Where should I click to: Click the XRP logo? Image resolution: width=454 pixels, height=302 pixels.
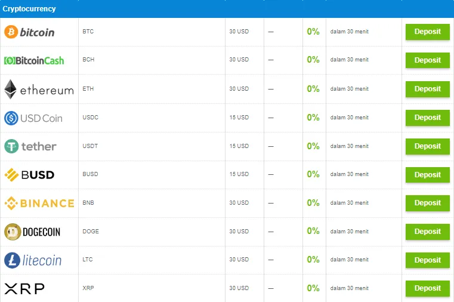[x=24, y=288]
